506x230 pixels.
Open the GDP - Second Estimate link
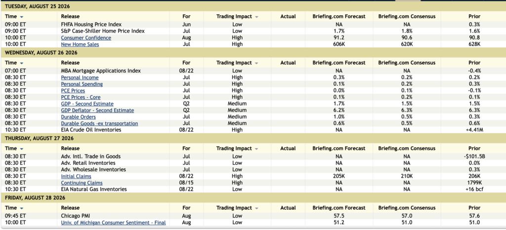click(x=87, y=104)
